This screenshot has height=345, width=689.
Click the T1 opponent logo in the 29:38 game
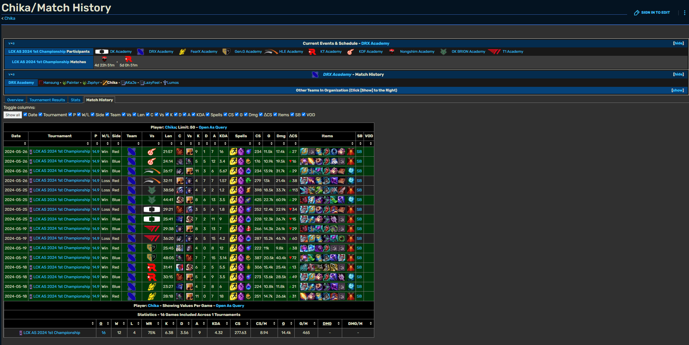[x=152, y=229]
